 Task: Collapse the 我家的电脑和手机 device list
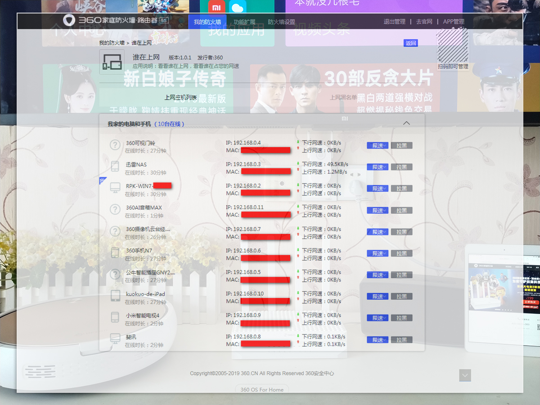coord(406,123)
